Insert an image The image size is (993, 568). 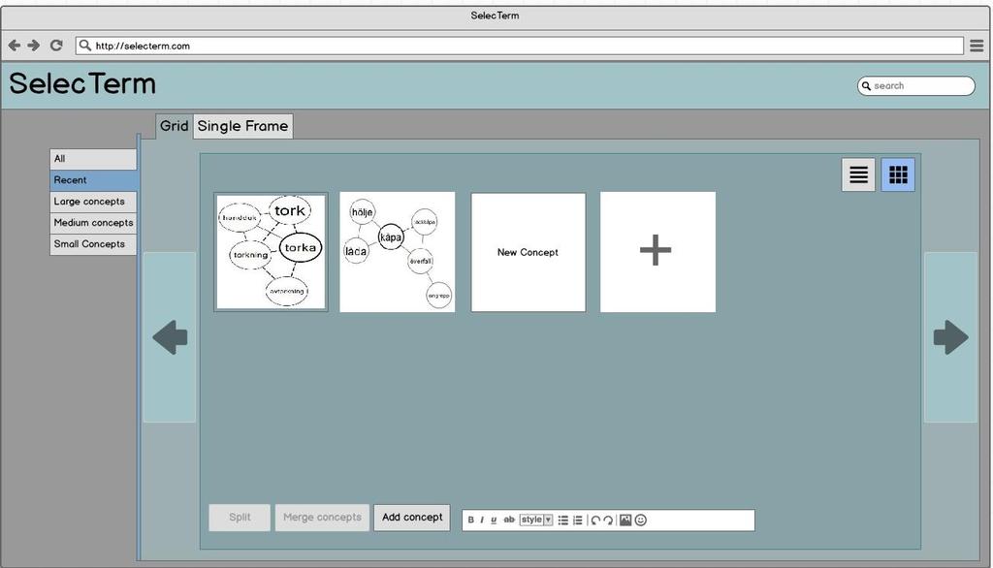coord(625,520)
